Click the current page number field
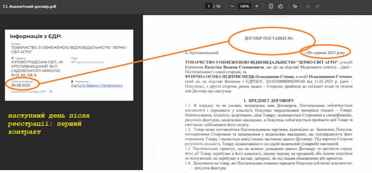Viewport: 372px width, 173px height. pyautogui.click(x=209, y=7)
